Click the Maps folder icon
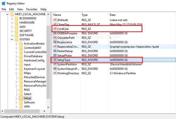Image resolution: width=176 pixels, height=119 pixels. tap(21, 73)
